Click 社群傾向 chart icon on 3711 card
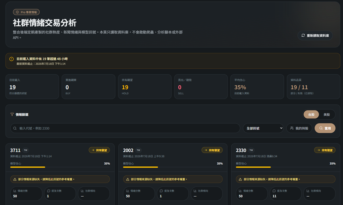 pos(82,191)
